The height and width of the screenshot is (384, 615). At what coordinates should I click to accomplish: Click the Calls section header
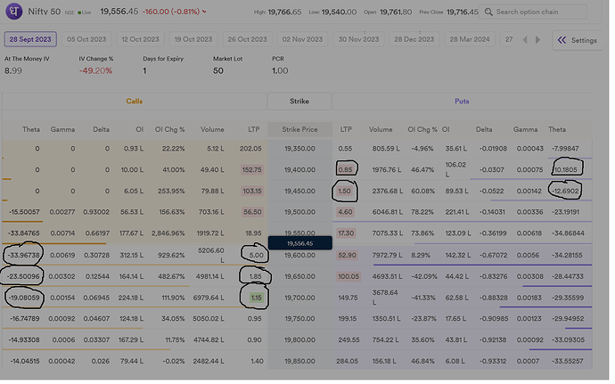click(134, 102)
